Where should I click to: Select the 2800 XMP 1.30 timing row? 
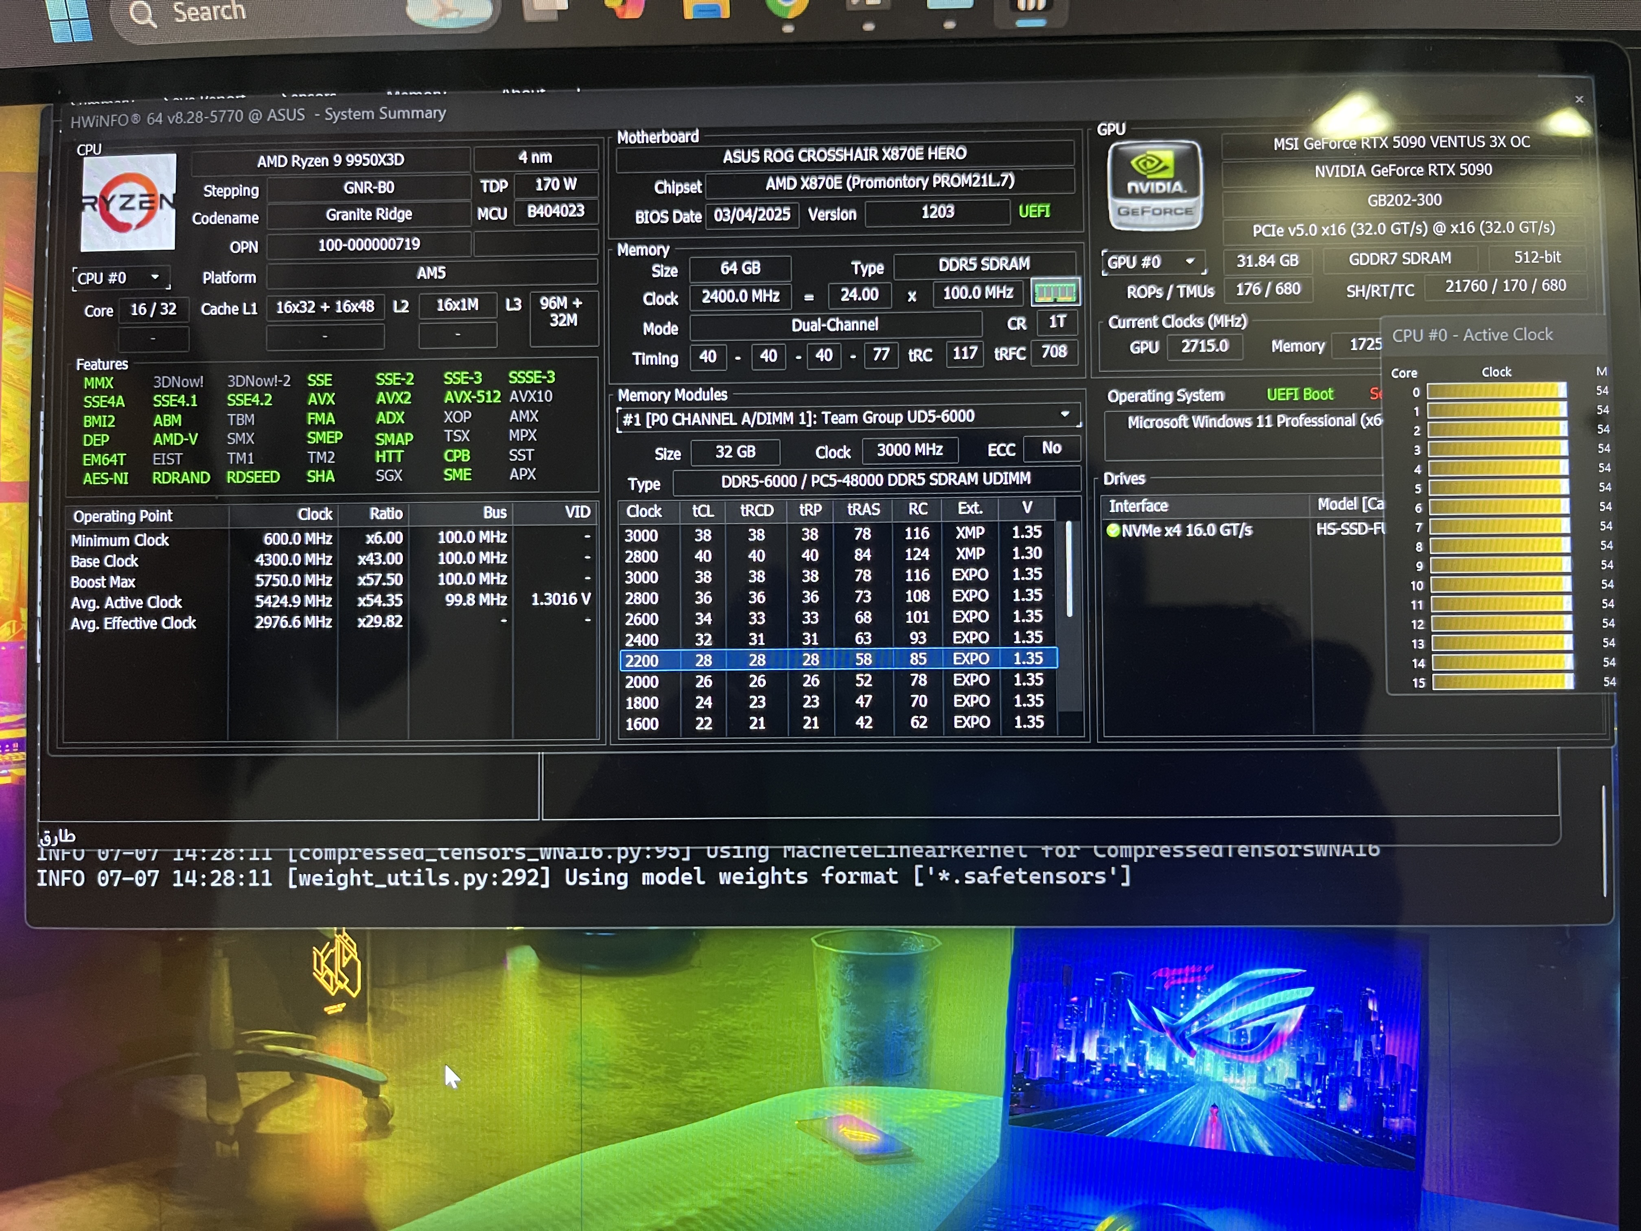838,555
